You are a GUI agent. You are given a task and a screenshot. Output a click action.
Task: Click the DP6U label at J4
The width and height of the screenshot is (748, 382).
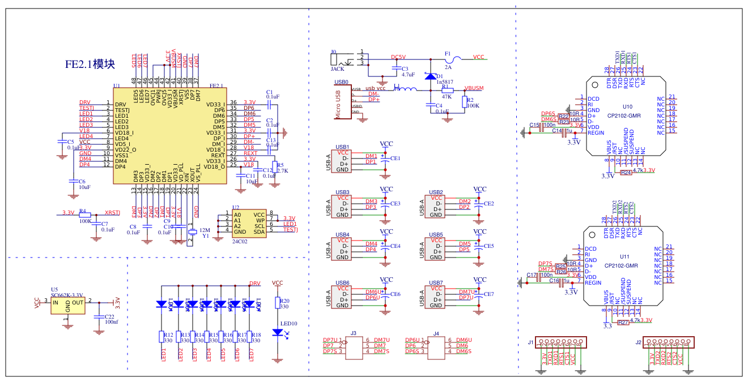click(412, 340)
